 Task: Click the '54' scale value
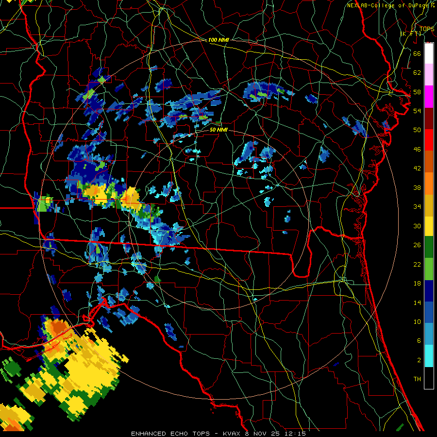[417, 111]
